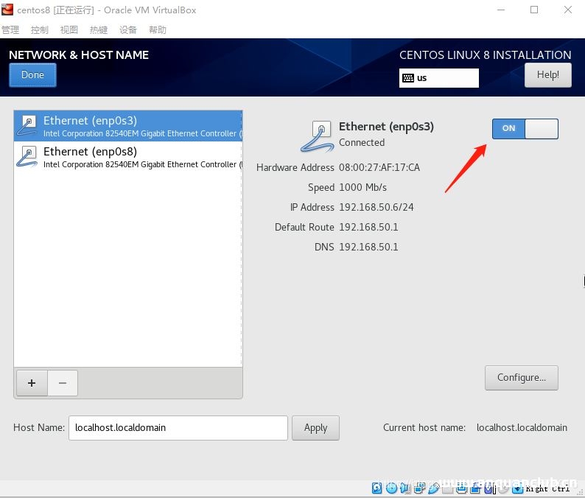Screen dimensions: 585x498
Task: Click the minus button to remove device
Action: (x=63, y=383)
